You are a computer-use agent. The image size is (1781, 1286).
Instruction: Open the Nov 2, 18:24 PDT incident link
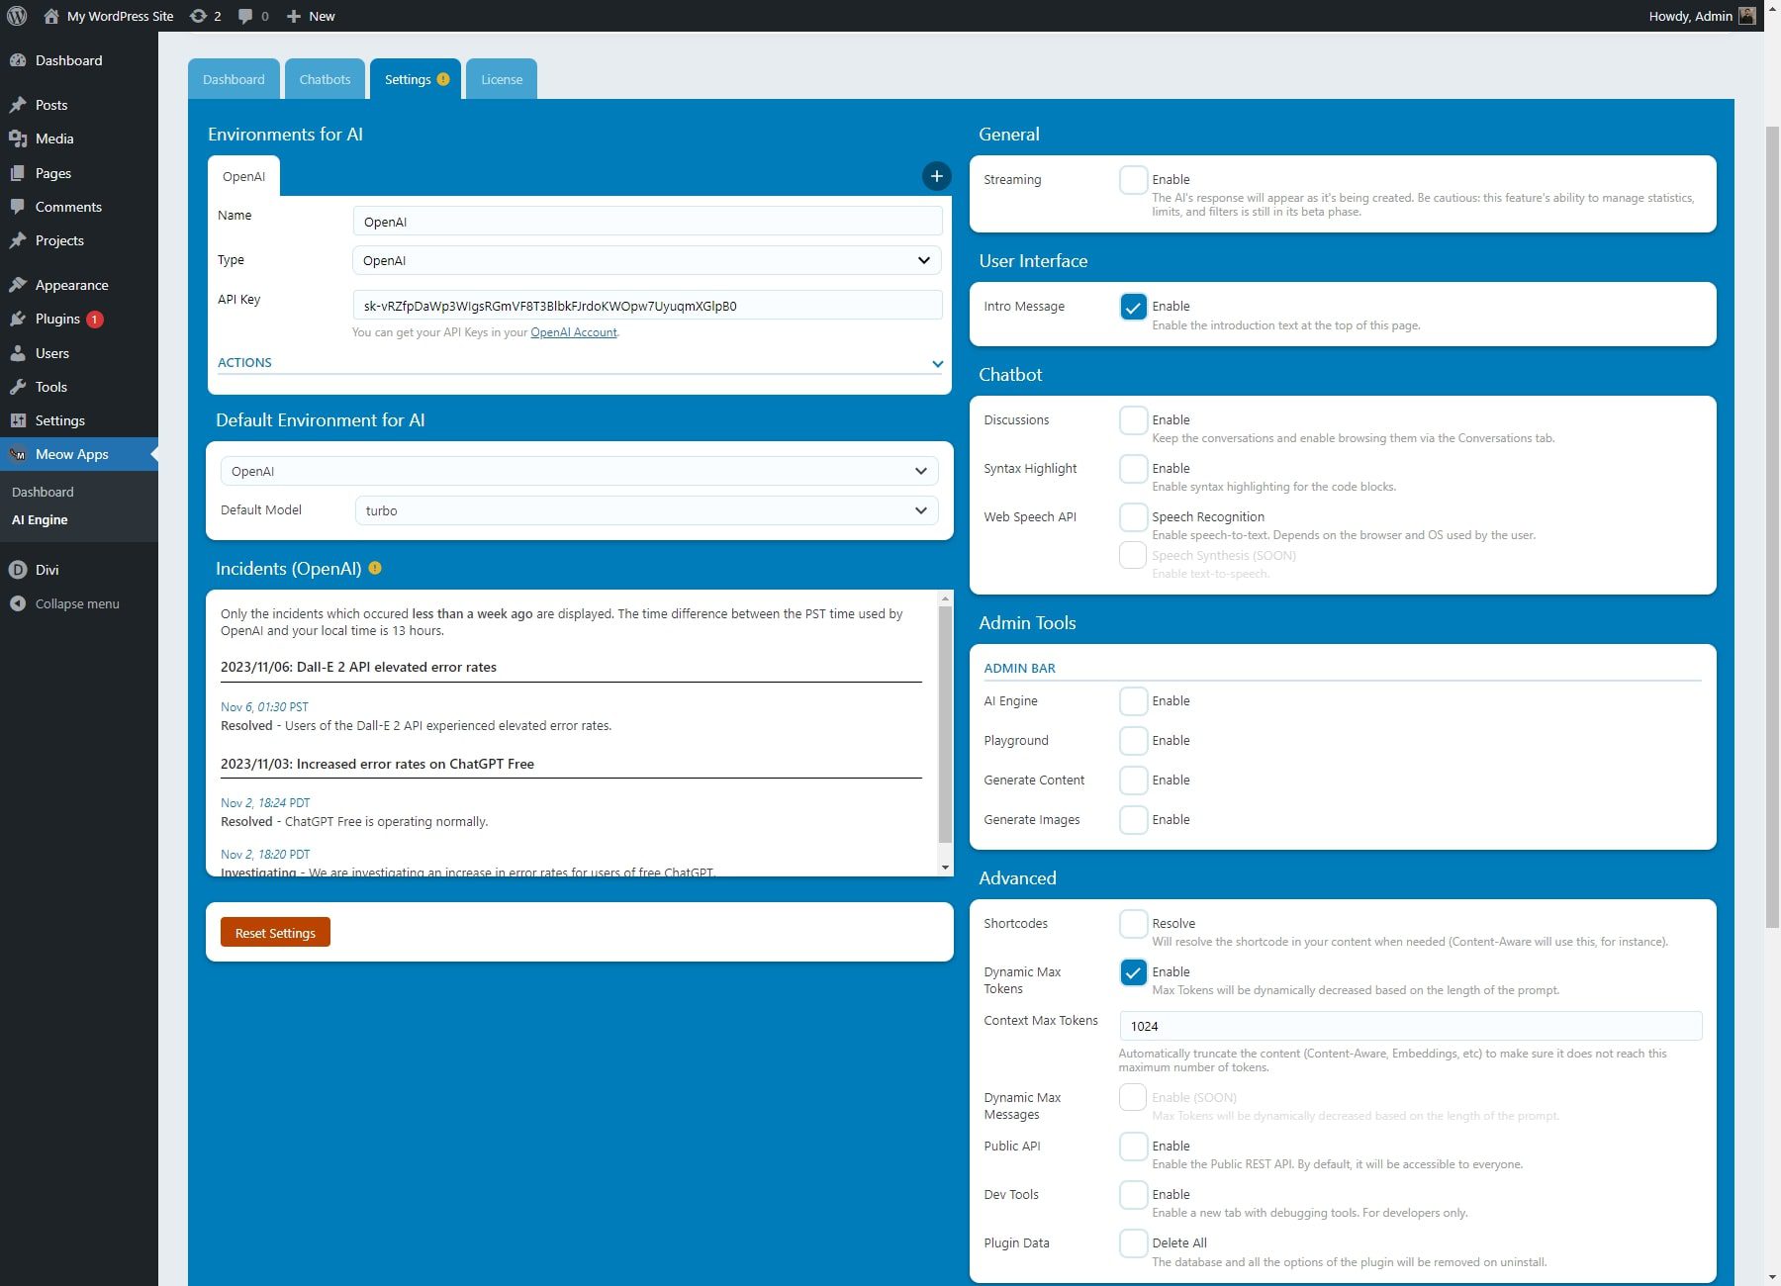tap(265, 802)
